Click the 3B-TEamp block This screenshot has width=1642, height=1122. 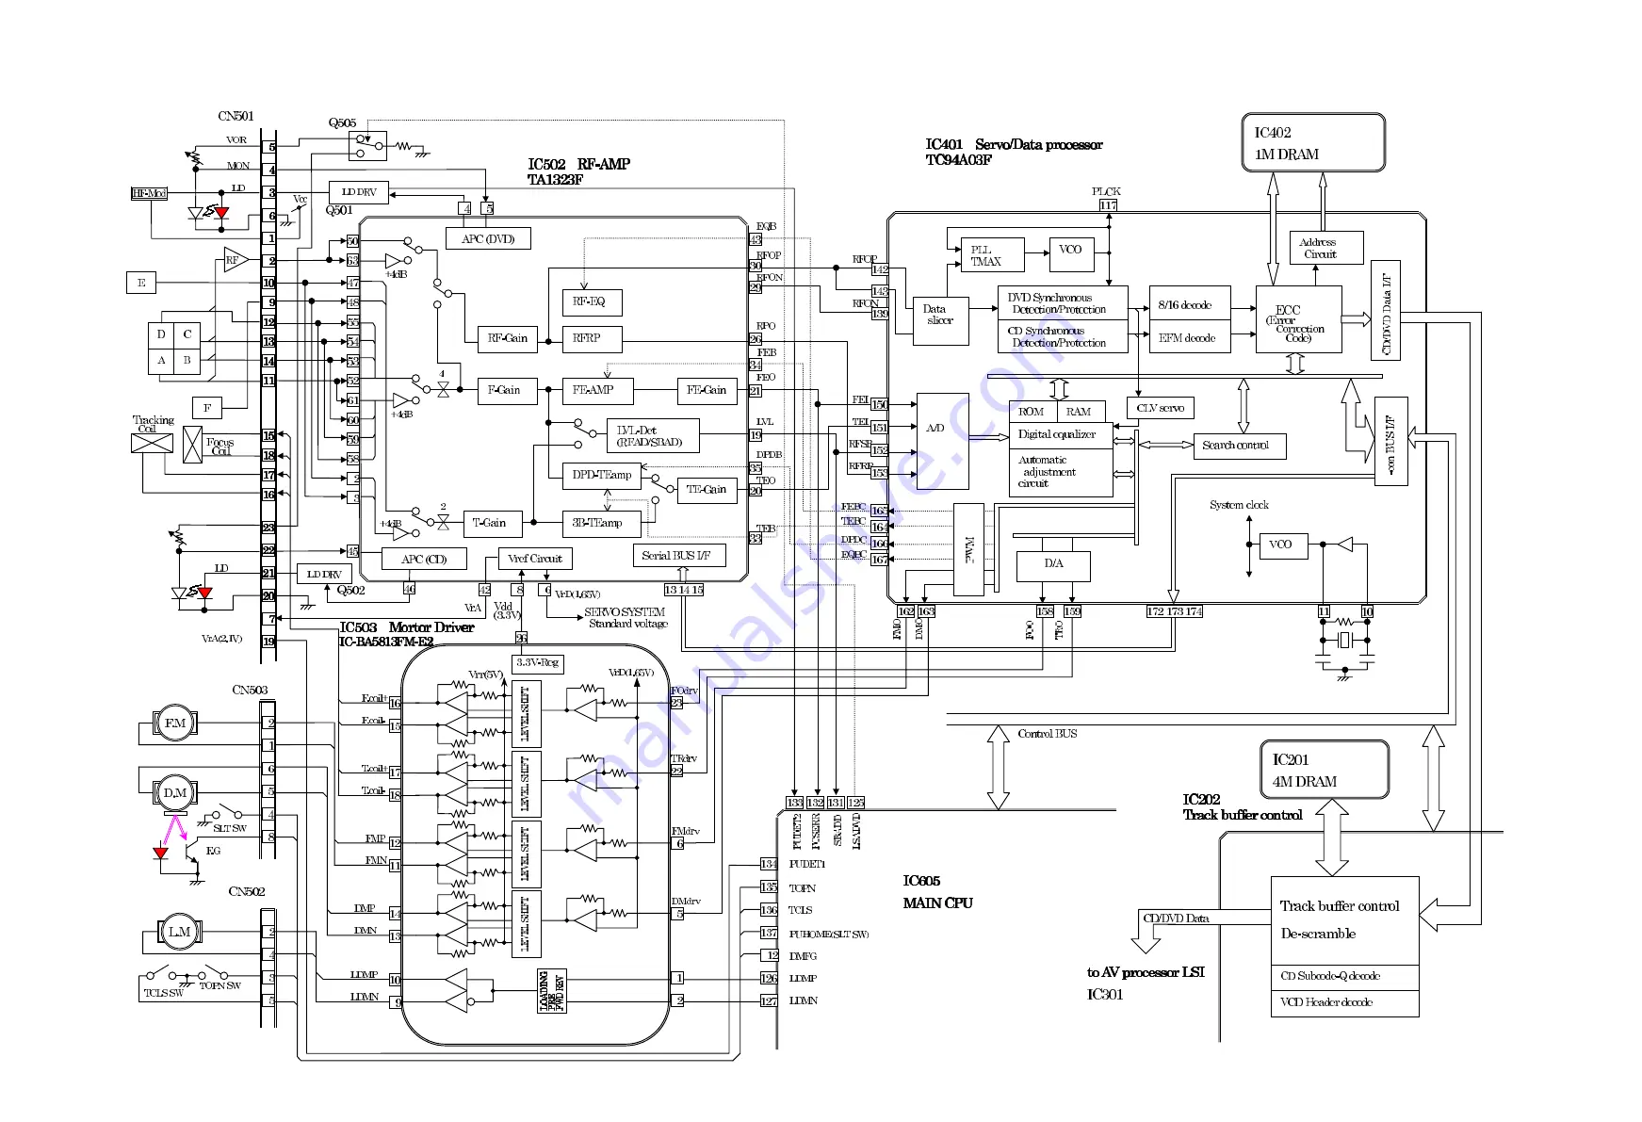click(602, 523)
